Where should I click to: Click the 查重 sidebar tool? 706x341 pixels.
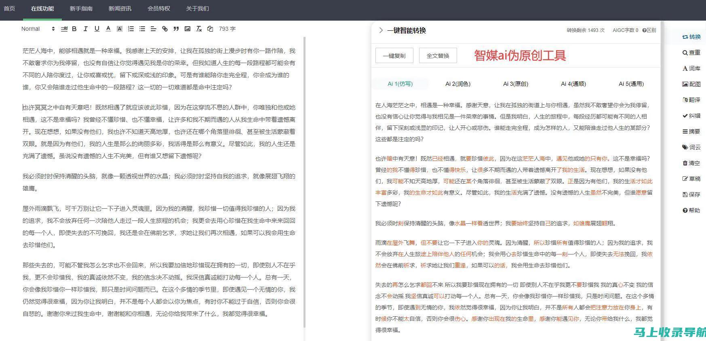(x=691, y=53)
